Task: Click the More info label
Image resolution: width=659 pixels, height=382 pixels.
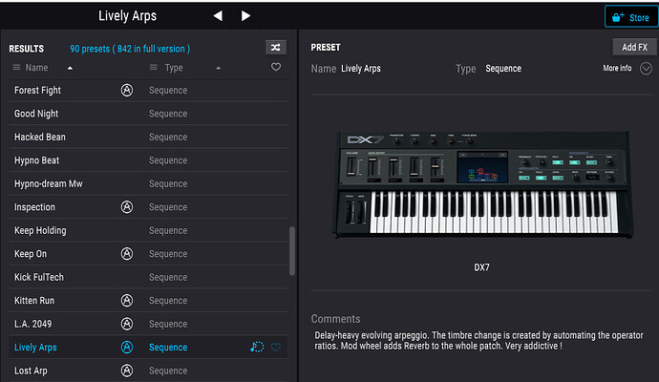Action: 617,68
